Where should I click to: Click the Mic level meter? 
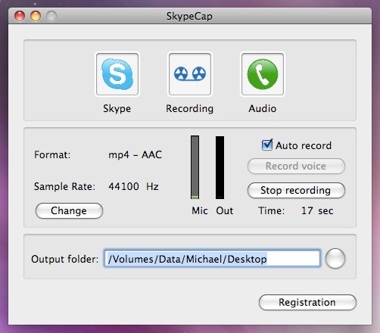[x=195, y=167]
